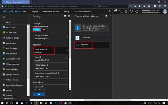Open the Resource groups cube icon
The height and width of the screenshot is (105, 168).
[4, 38]
